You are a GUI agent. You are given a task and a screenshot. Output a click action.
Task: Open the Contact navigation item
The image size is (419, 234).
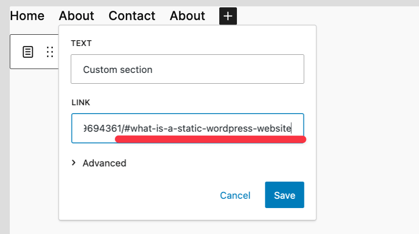pyautogui.click(x=132, y=16)
